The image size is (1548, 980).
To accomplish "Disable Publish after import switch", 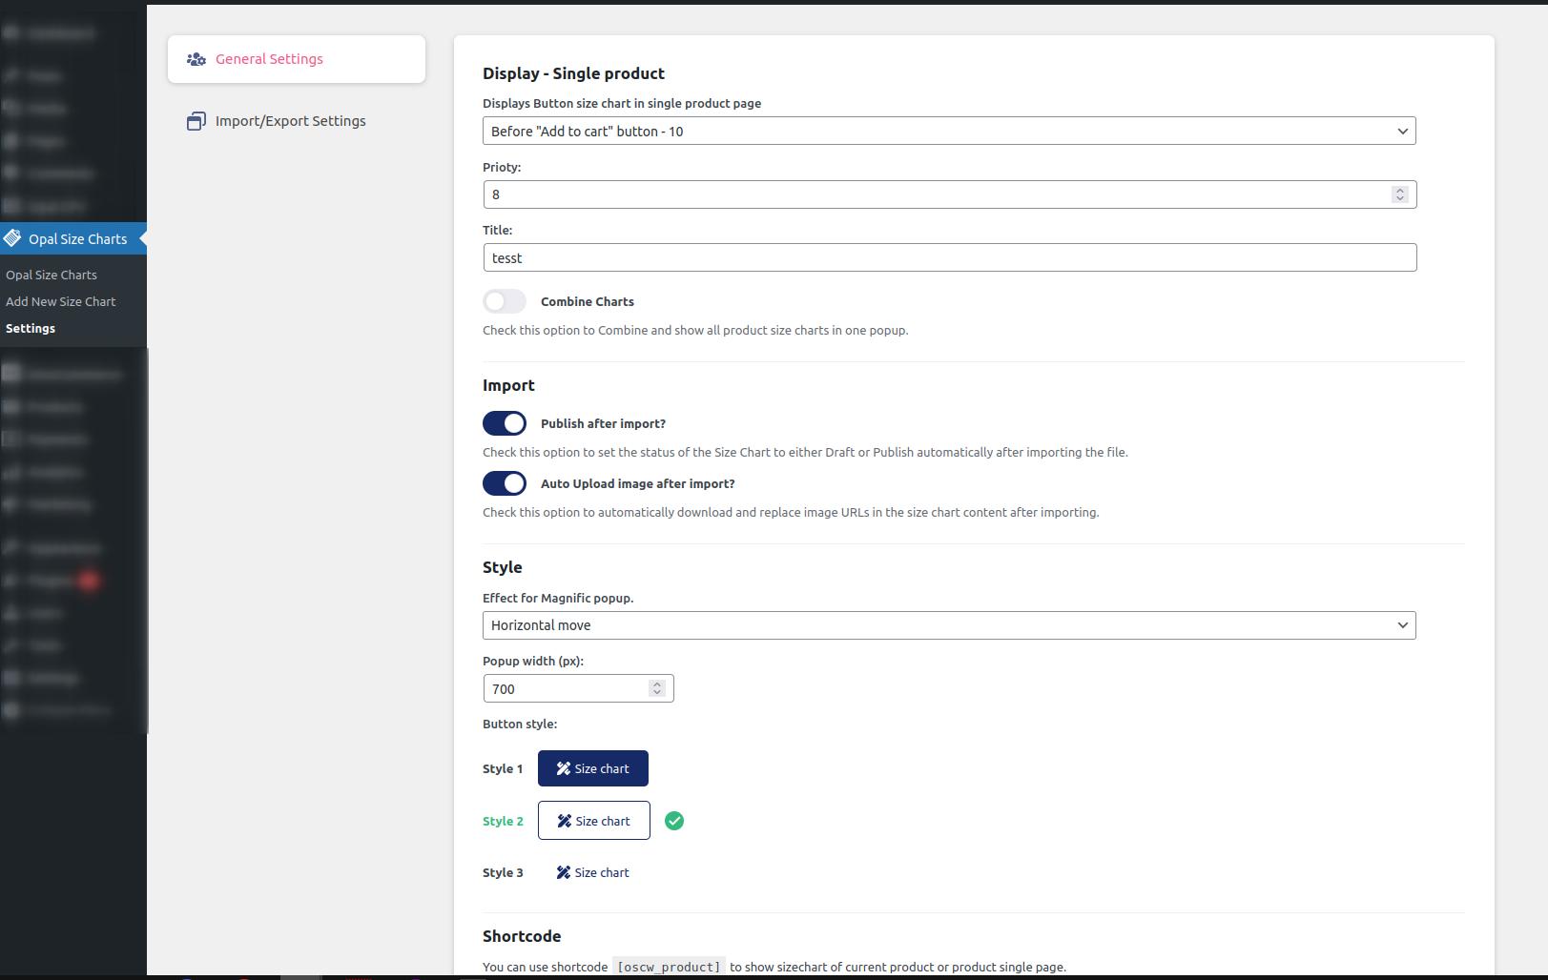I will coord(505,423).
